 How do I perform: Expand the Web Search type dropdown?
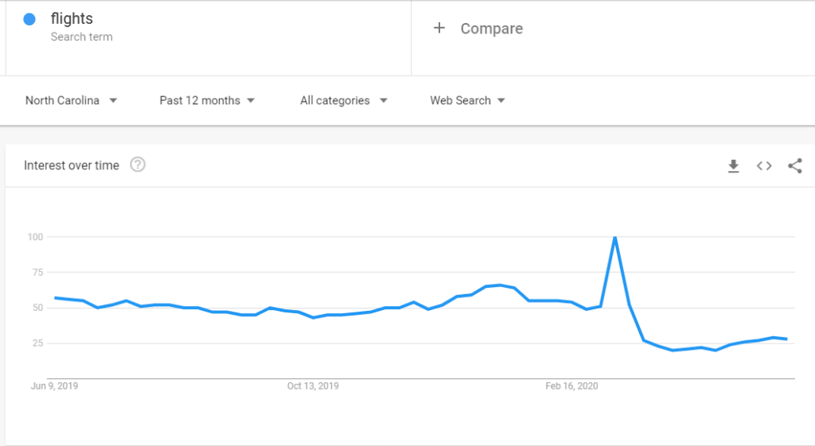pyautogui.click(x=467, y=100)
